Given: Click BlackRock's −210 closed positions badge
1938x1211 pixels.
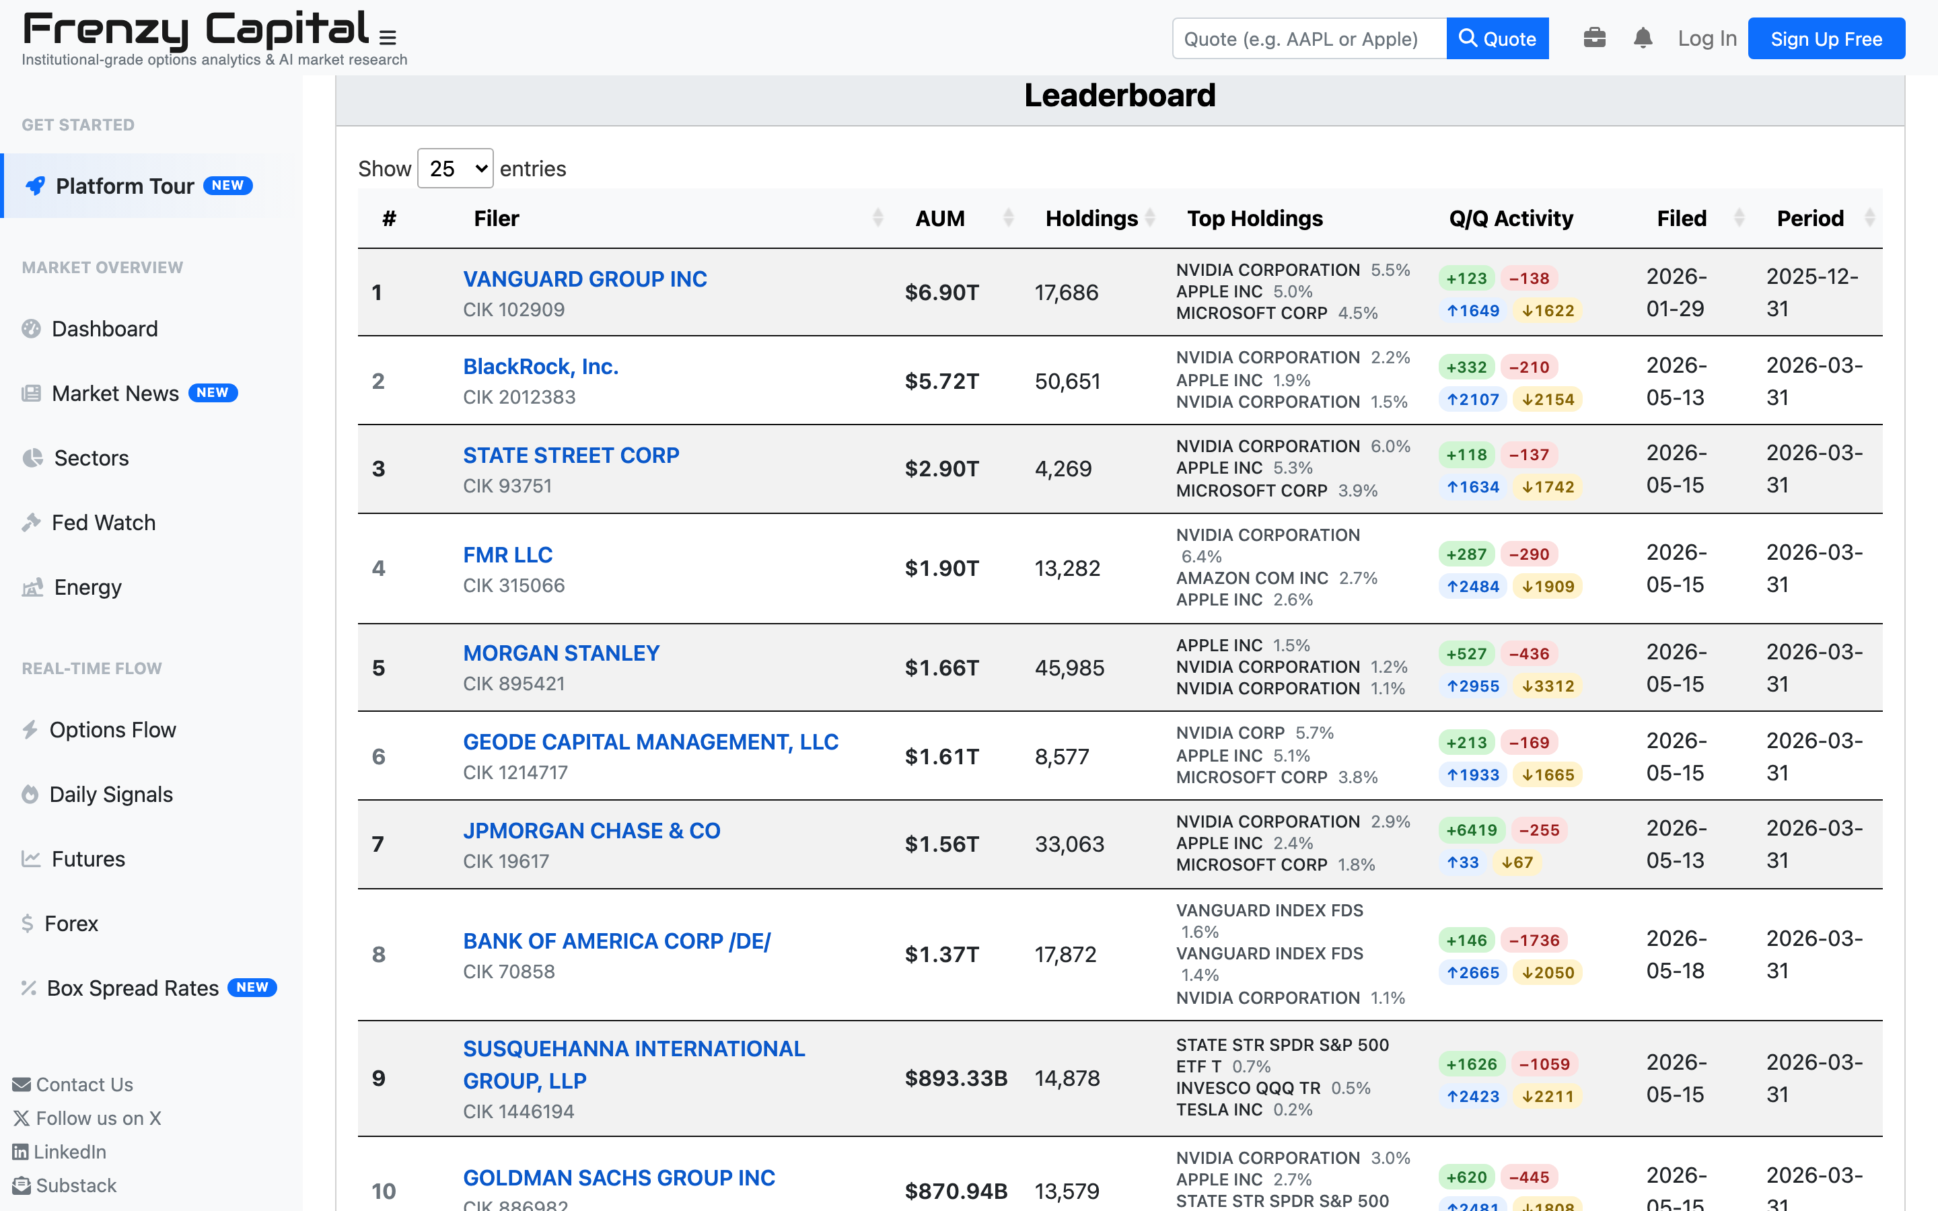Looking at the screenshot, I should pos(1529,367).
